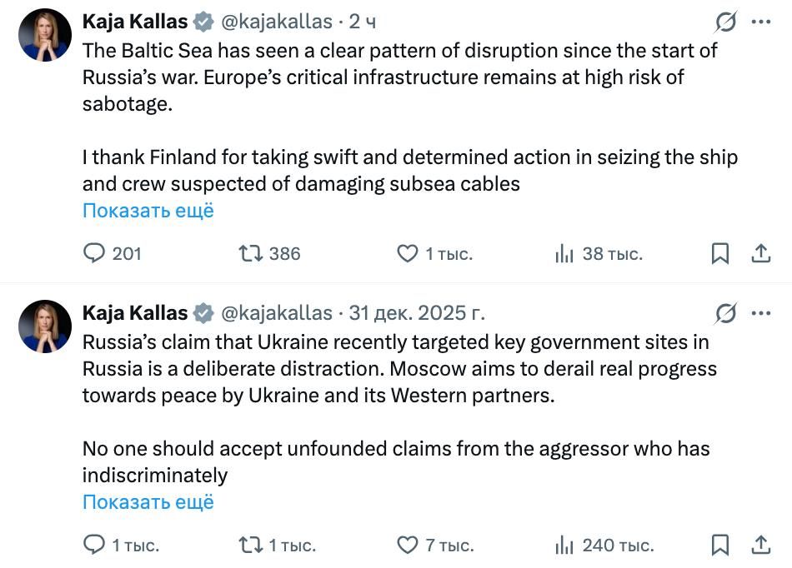Open more options menu on first tweet
Viewport: 792px width, 568px height.
(760, 22)
